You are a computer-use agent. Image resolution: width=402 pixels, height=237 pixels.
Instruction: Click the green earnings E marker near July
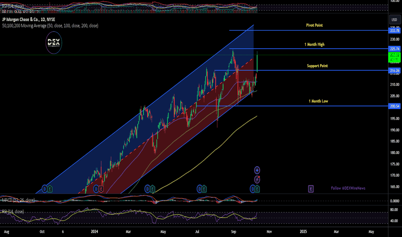click(204, 189)
